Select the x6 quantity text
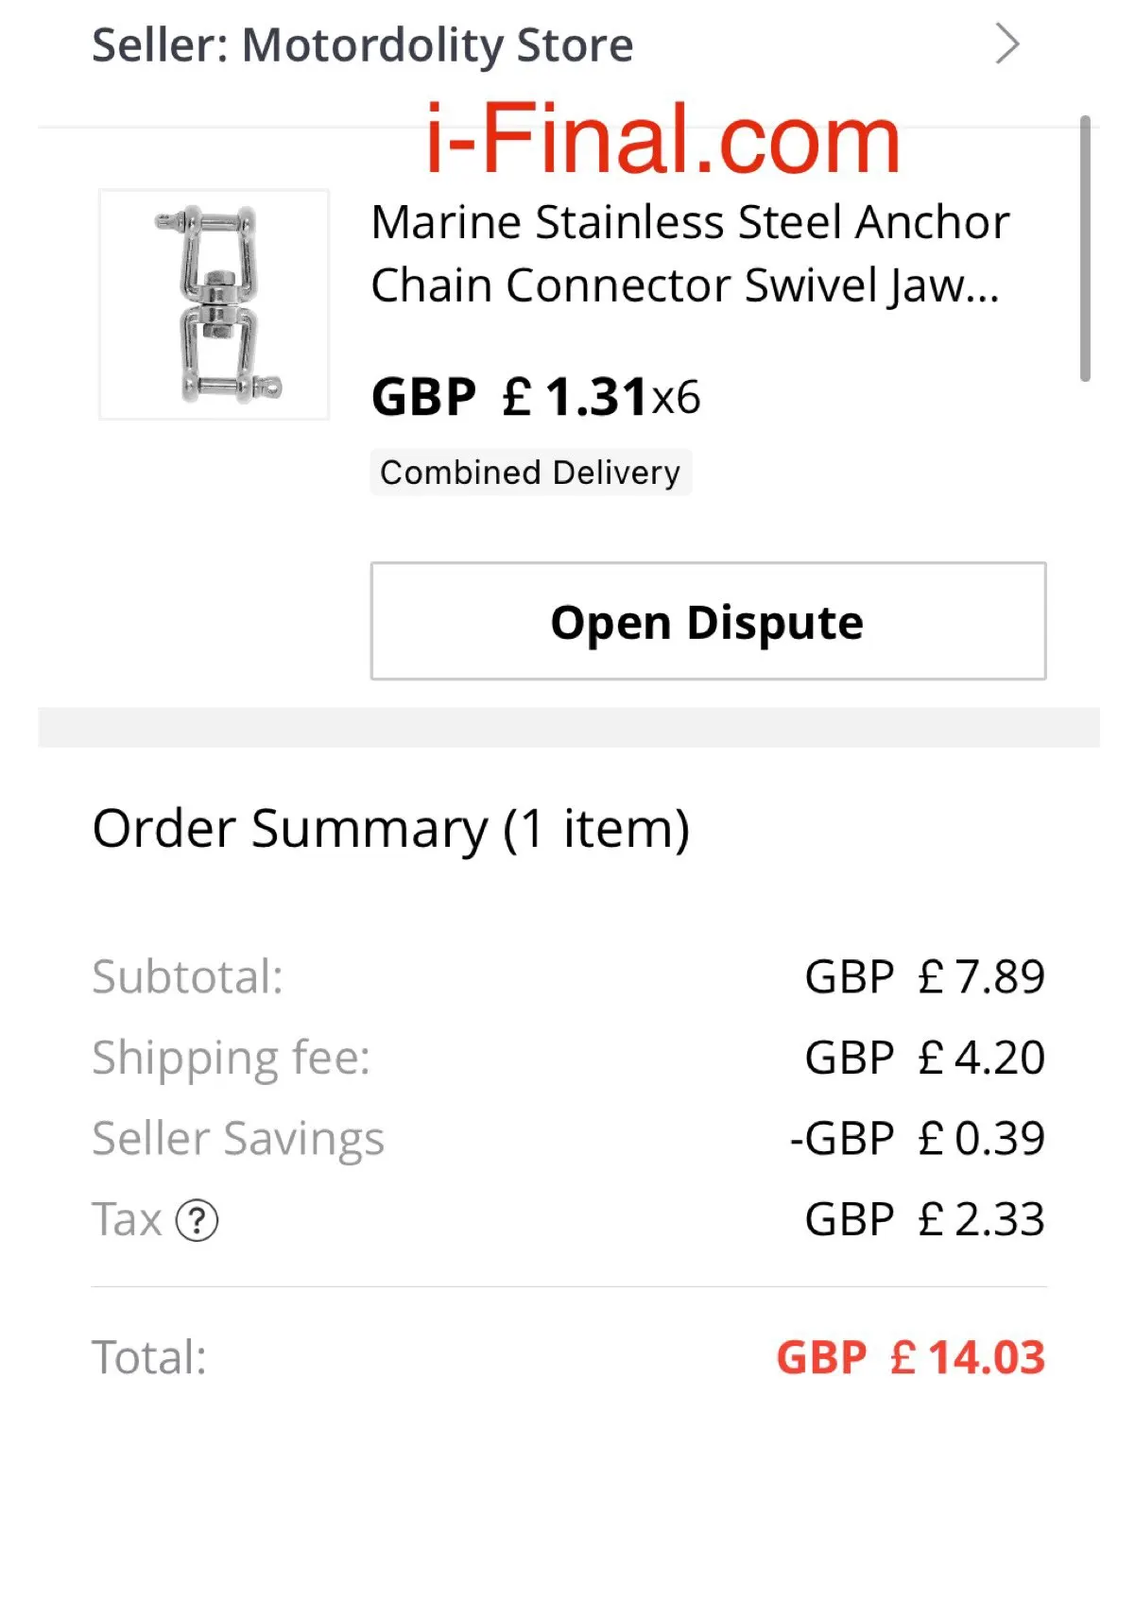Viewport: 1135px width, 1602px height. tap(676, 397)
